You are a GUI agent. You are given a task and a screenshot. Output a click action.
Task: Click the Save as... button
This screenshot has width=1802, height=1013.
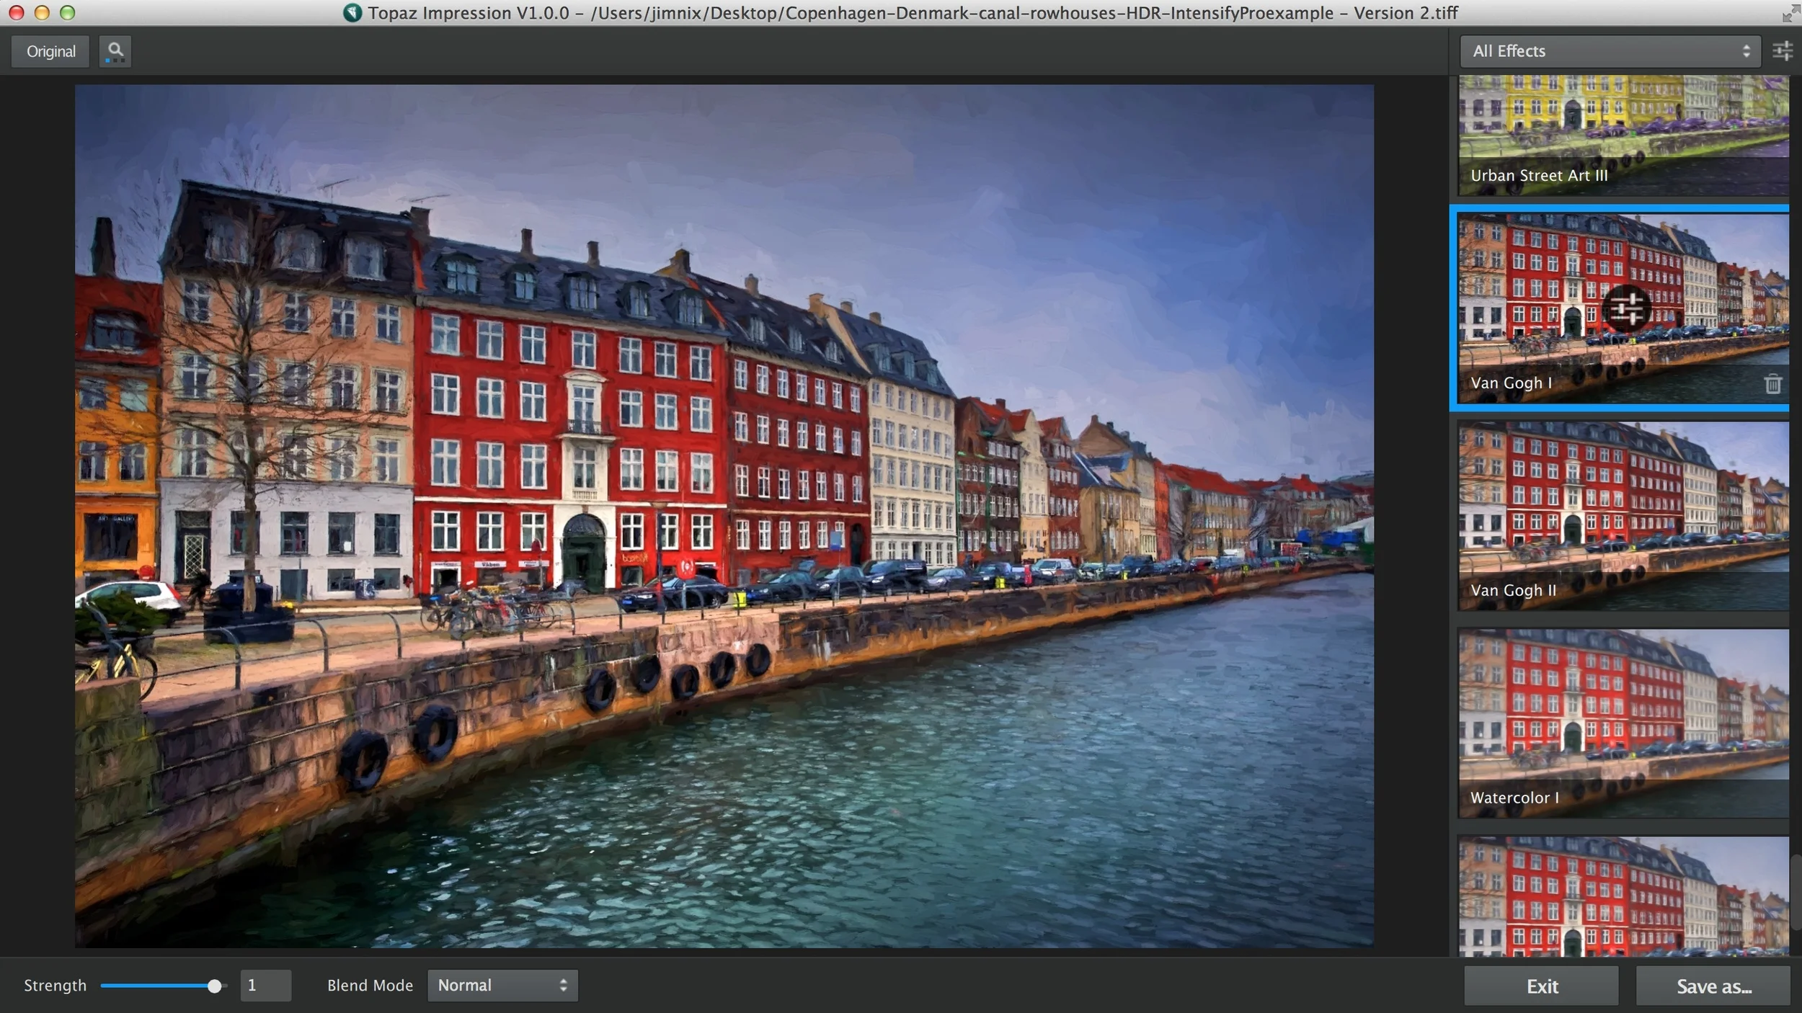(1713, 986)
